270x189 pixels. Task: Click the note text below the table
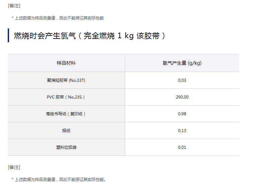pyautogui.click(x=61, y=180)
